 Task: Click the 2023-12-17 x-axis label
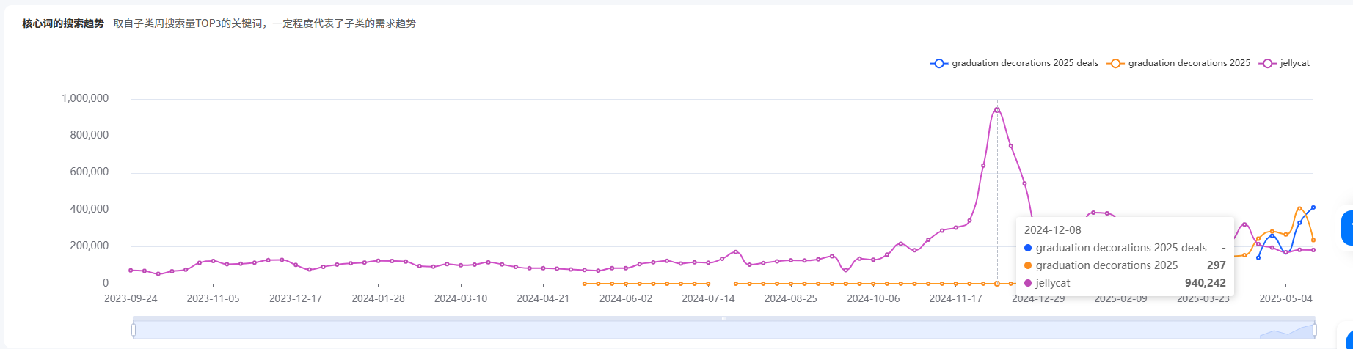296,298
